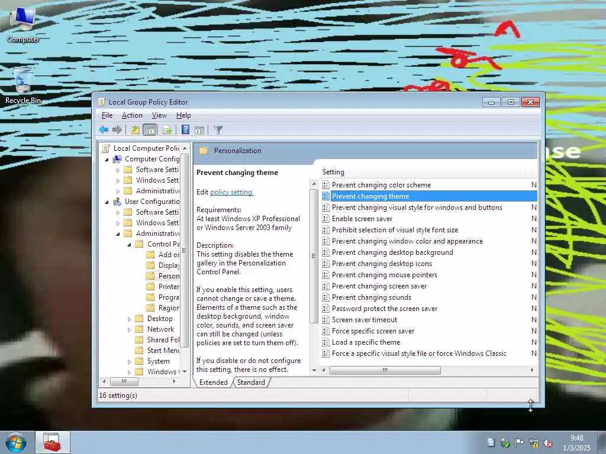Click the settings list horizontal scrollbar thumb
This screenshot has height=454, width=606.
point(385,370)
